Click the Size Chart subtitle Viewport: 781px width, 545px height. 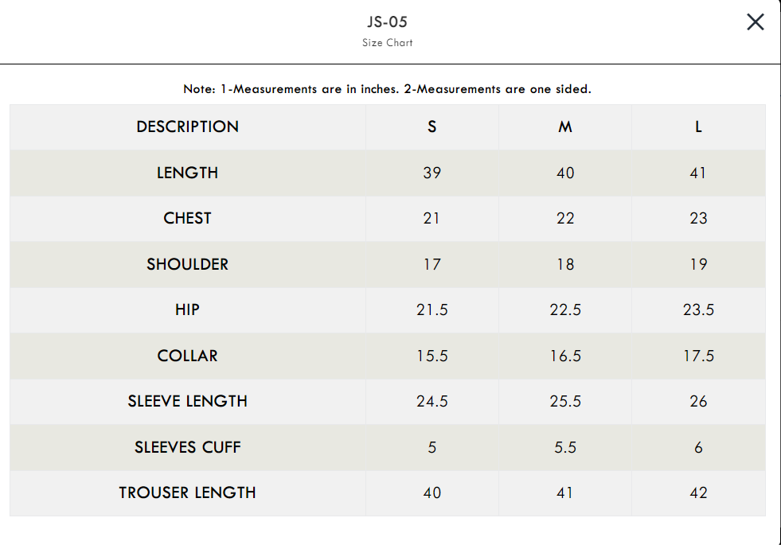click(388, 43)
